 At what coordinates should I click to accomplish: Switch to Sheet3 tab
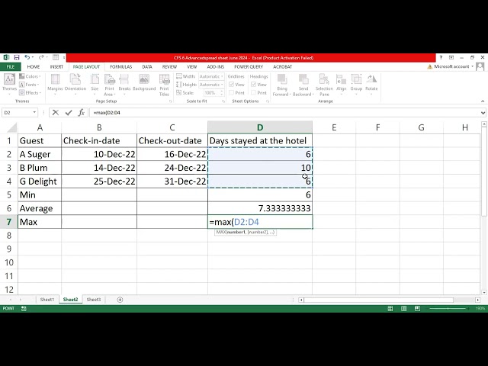coord(93,300)
